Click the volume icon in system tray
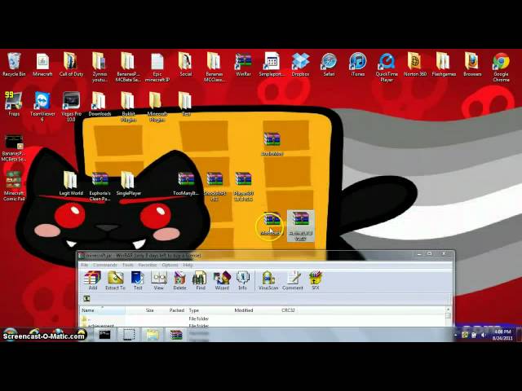 (x=482, y=335)
